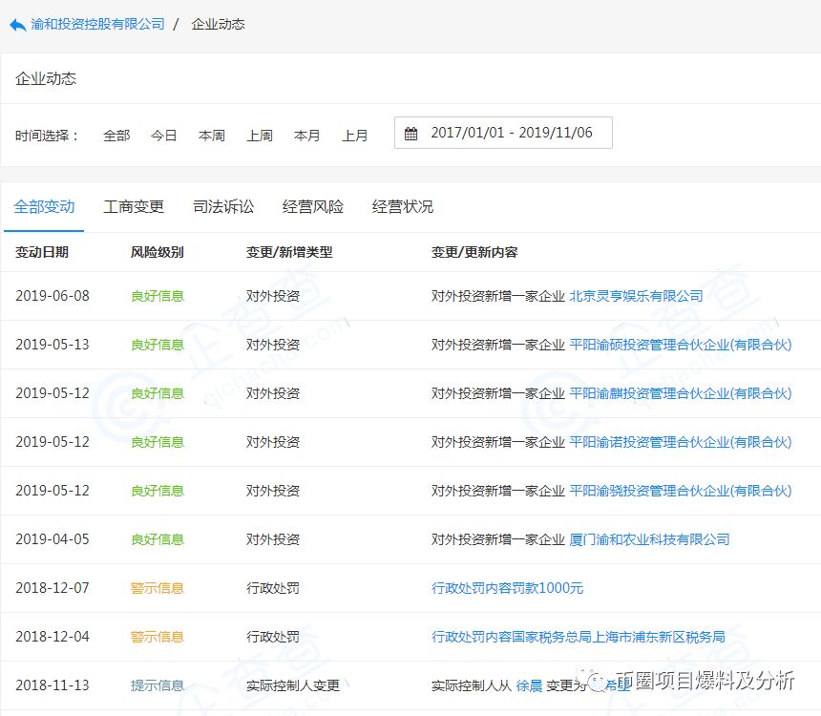The height and width of the screenshot is (716, 821).
Task: Open 行政处罚内容国家税务总局上海市浦东新区税务局 link
Action: tap(579, 637)
